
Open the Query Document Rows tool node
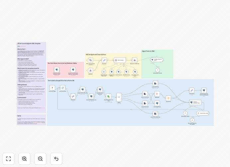135,72
